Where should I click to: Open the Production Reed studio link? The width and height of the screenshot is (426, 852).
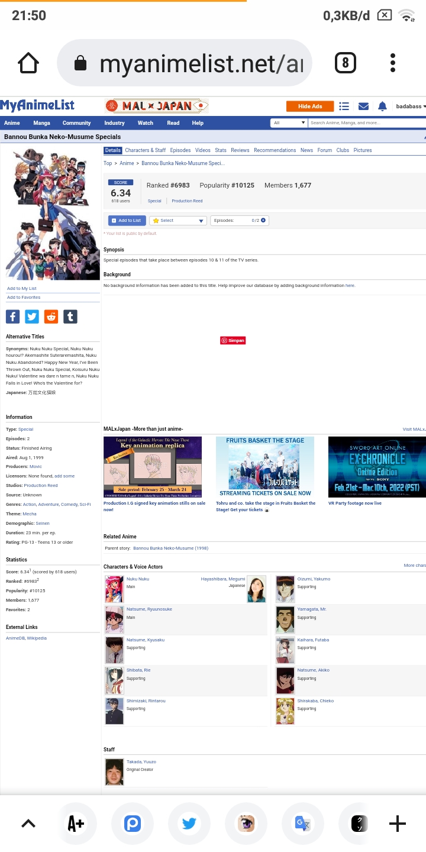point(41,486)
